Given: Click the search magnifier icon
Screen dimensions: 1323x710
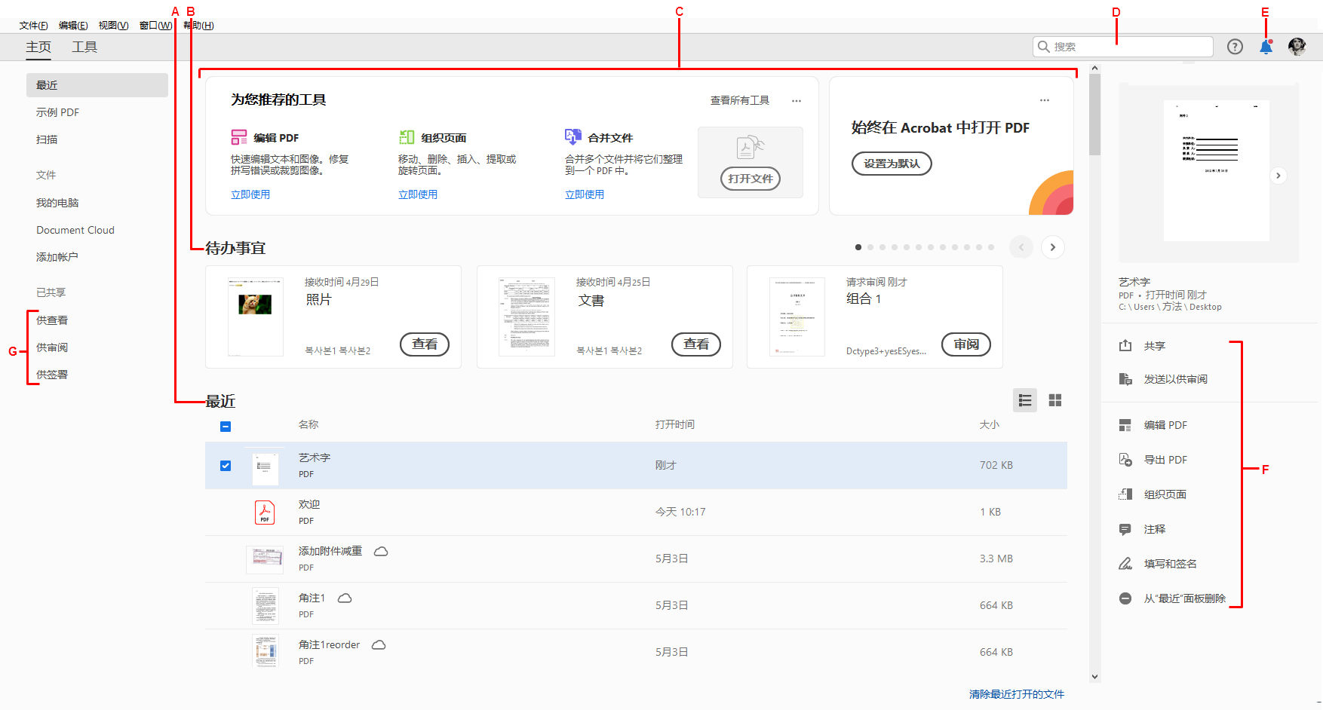Looking at the screenshot, I should point(1044,47).
